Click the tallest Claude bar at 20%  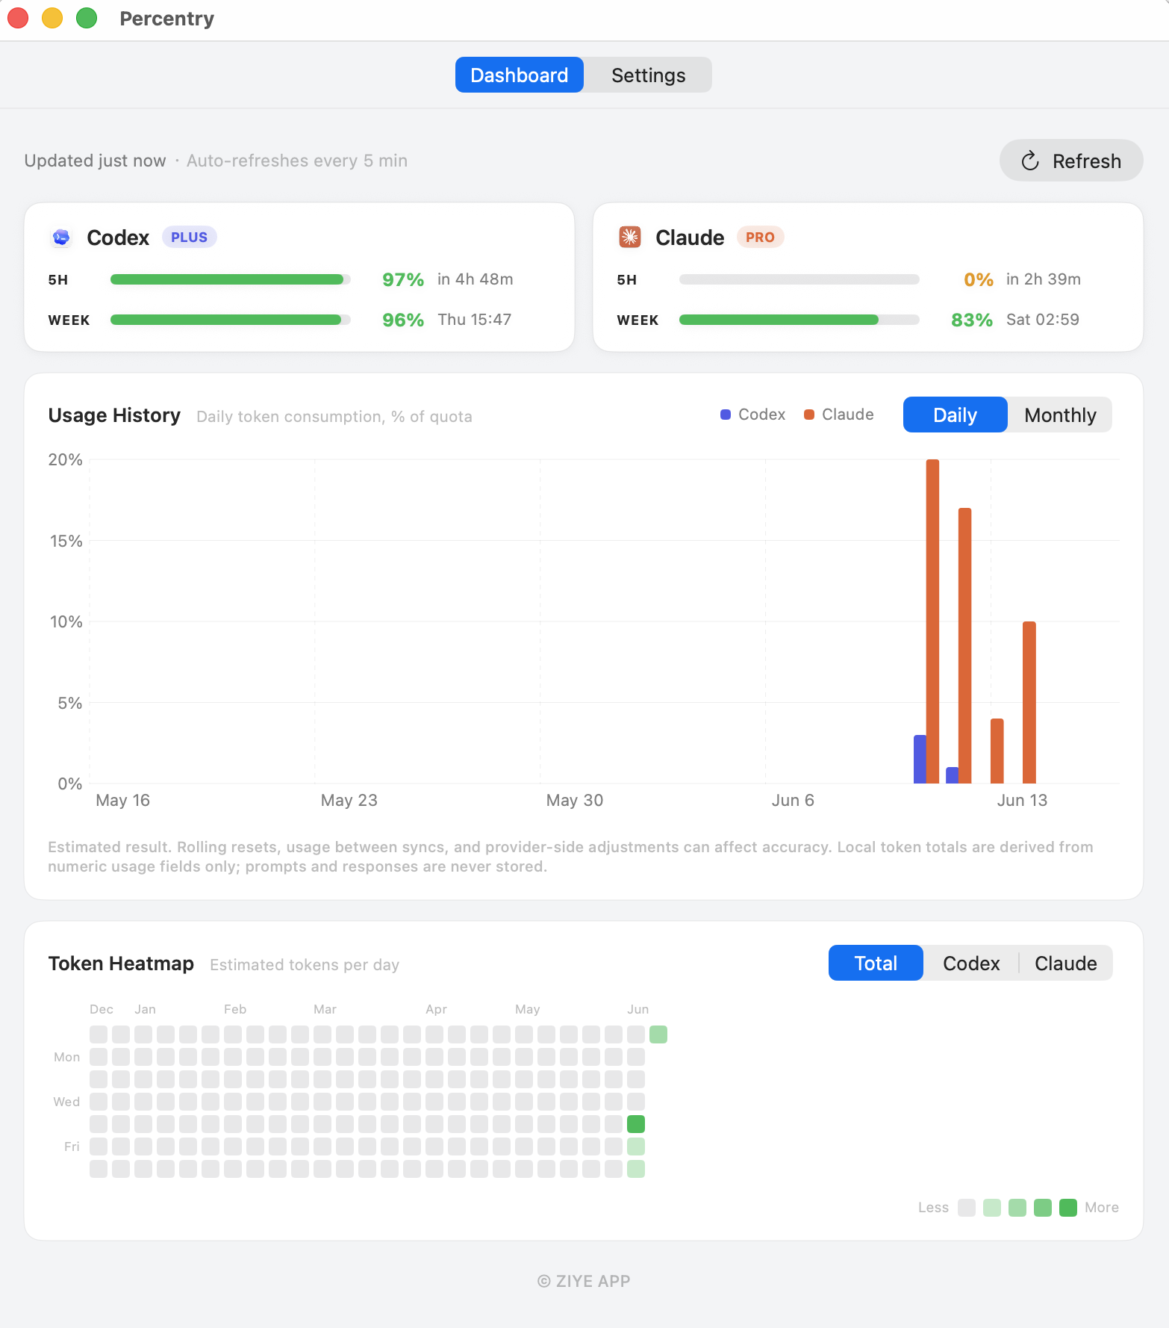pos(932,621)
